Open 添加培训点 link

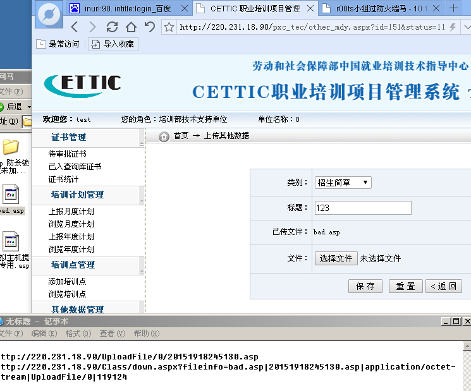tap(67, 282)
